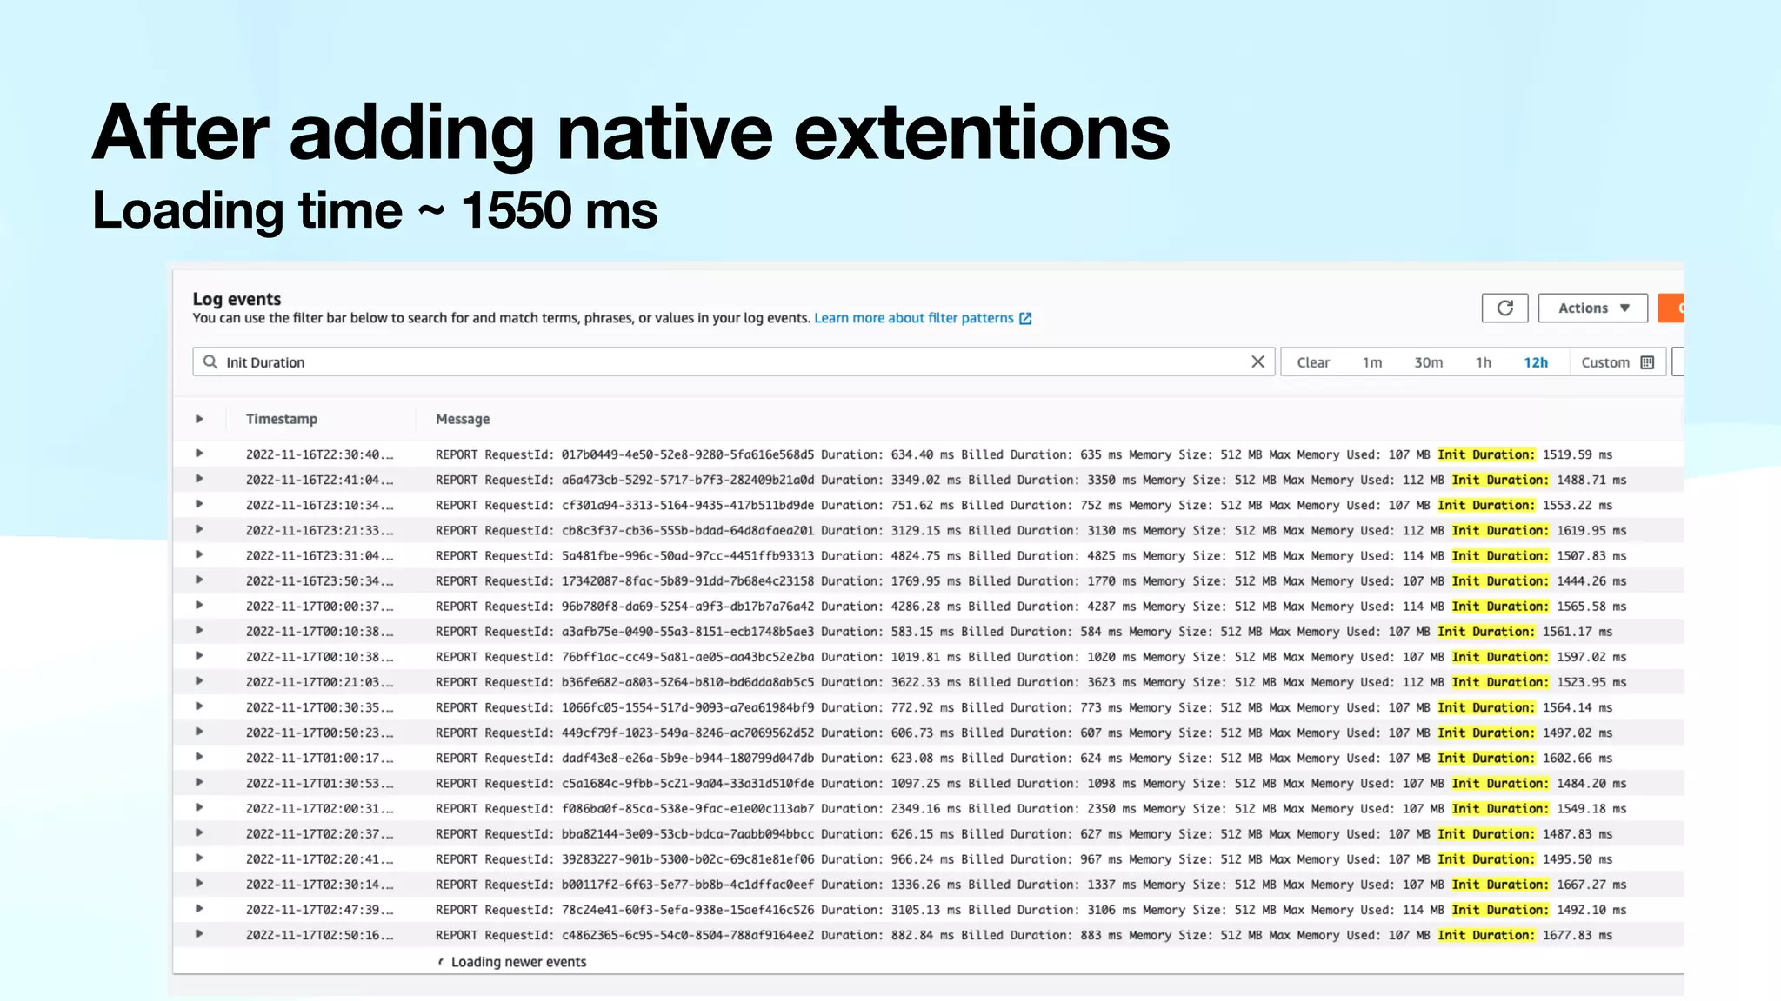Select the 12h time range
Image resolution: width=1781 pixels, height=1001 pixels.
[1536, 362]
